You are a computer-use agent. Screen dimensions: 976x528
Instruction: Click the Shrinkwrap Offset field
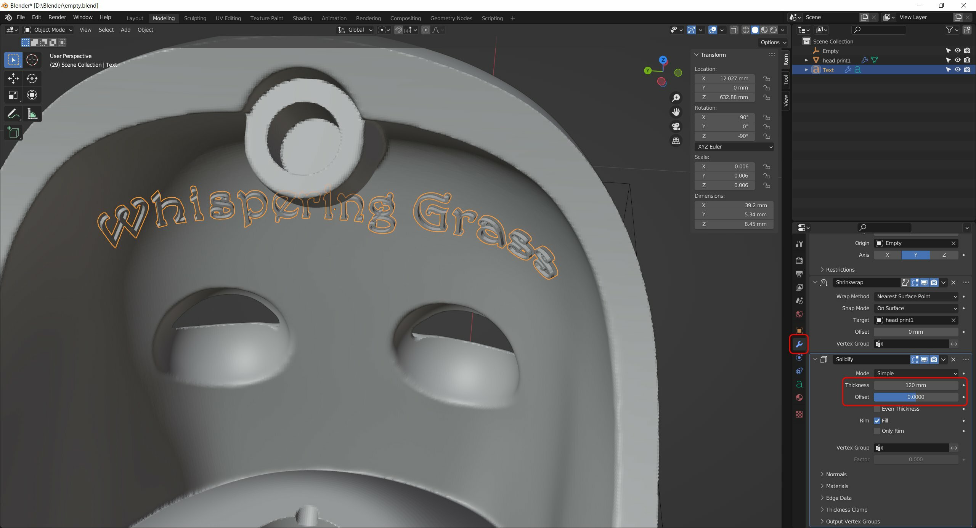click(x=916, y=332)
